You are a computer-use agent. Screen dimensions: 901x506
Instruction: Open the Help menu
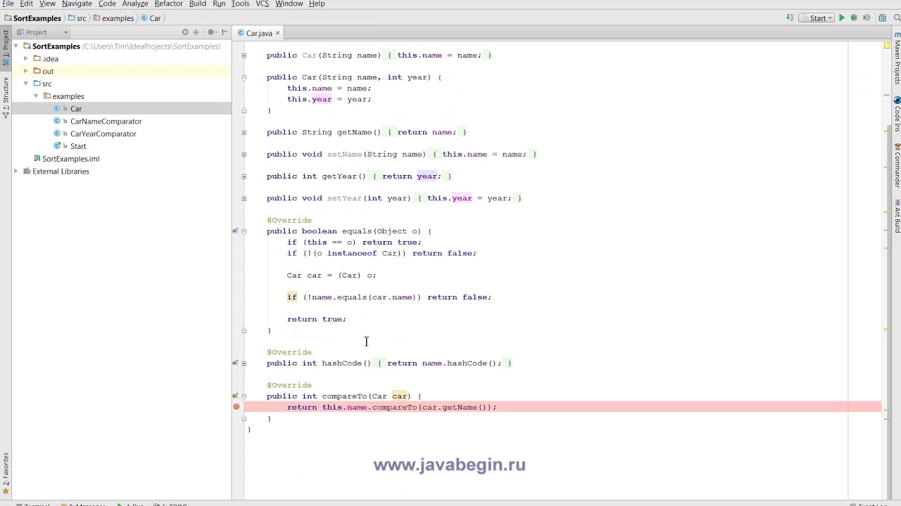317,4
